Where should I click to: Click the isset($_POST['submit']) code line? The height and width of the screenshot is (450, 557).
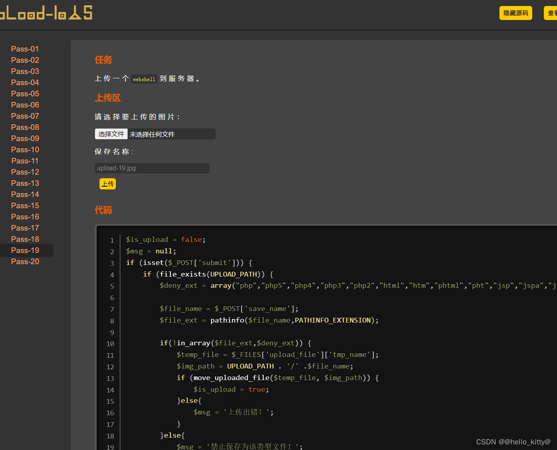click(x=189, y=263)
